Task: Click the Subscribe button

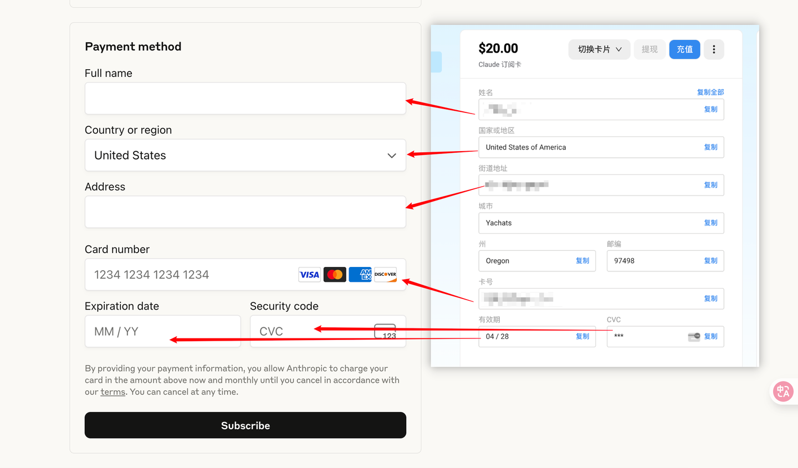Action: [245, 425]
